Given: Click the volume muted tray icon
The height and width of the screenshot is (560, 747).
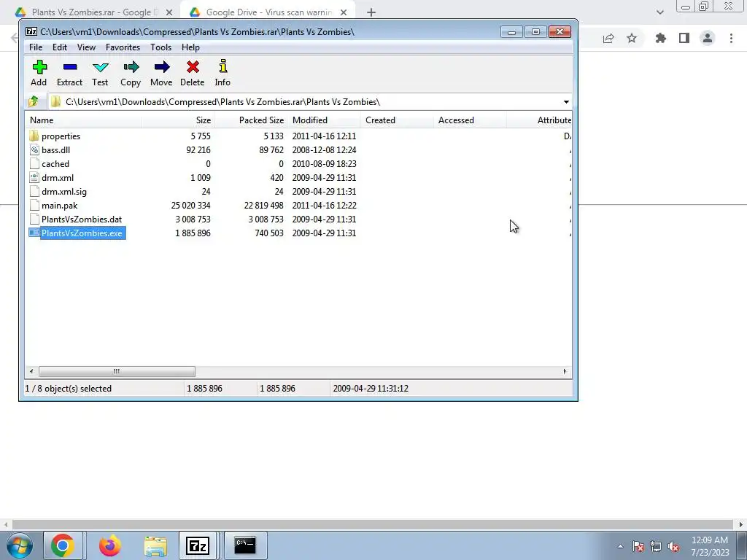Looking at the screenshot, I should pos(673,547).
